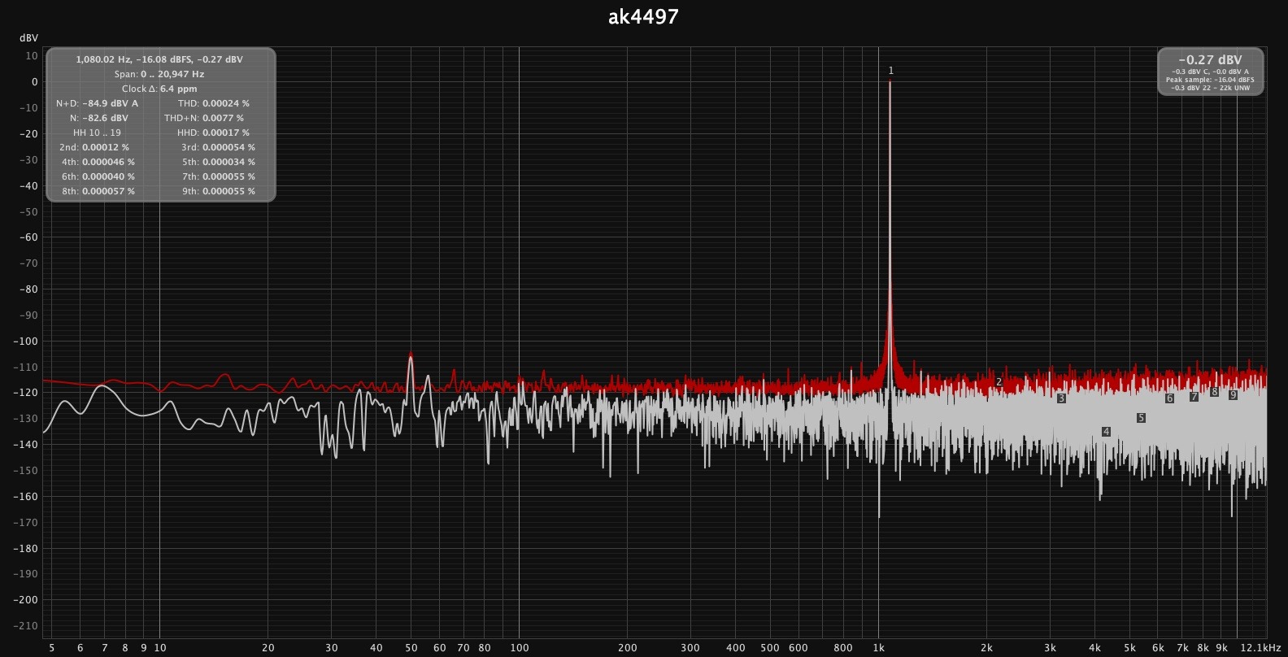1288x657 pixels.
Task: Click the large -0.27 dBV level readout
Action: pyautogui.click(x=1210, y=60)
